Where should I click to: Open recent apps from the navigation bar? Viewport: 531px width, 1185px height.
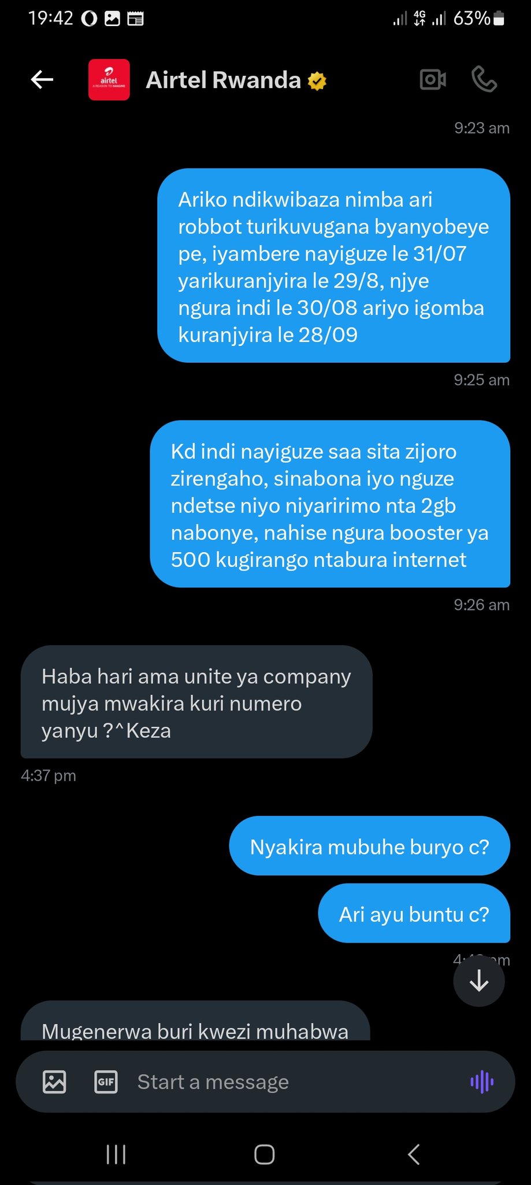(x=116, y=1154)
